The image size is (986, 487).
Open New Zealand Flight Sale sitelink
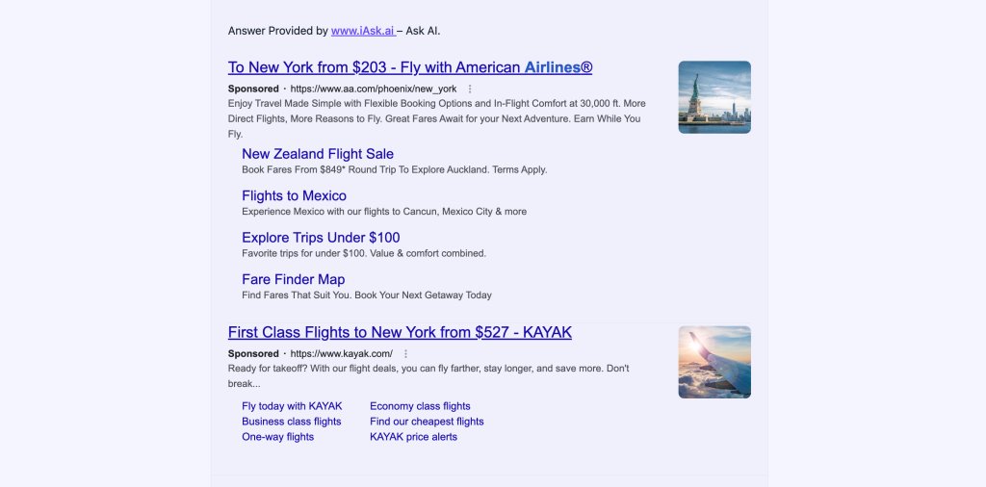pos(318,154)
